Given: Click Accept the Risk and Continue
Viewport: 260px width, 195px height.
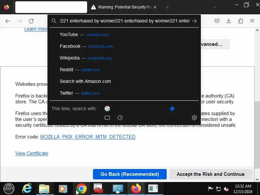Looking at the screenshot, I should 211,174.
